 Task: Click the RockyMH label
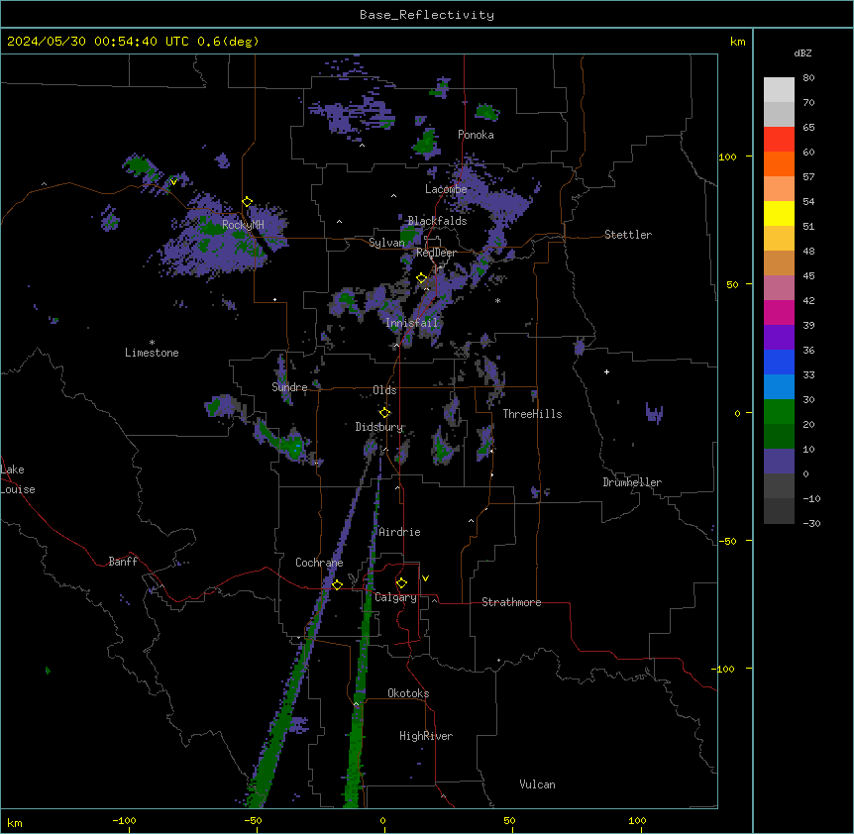tap(243, 225)
